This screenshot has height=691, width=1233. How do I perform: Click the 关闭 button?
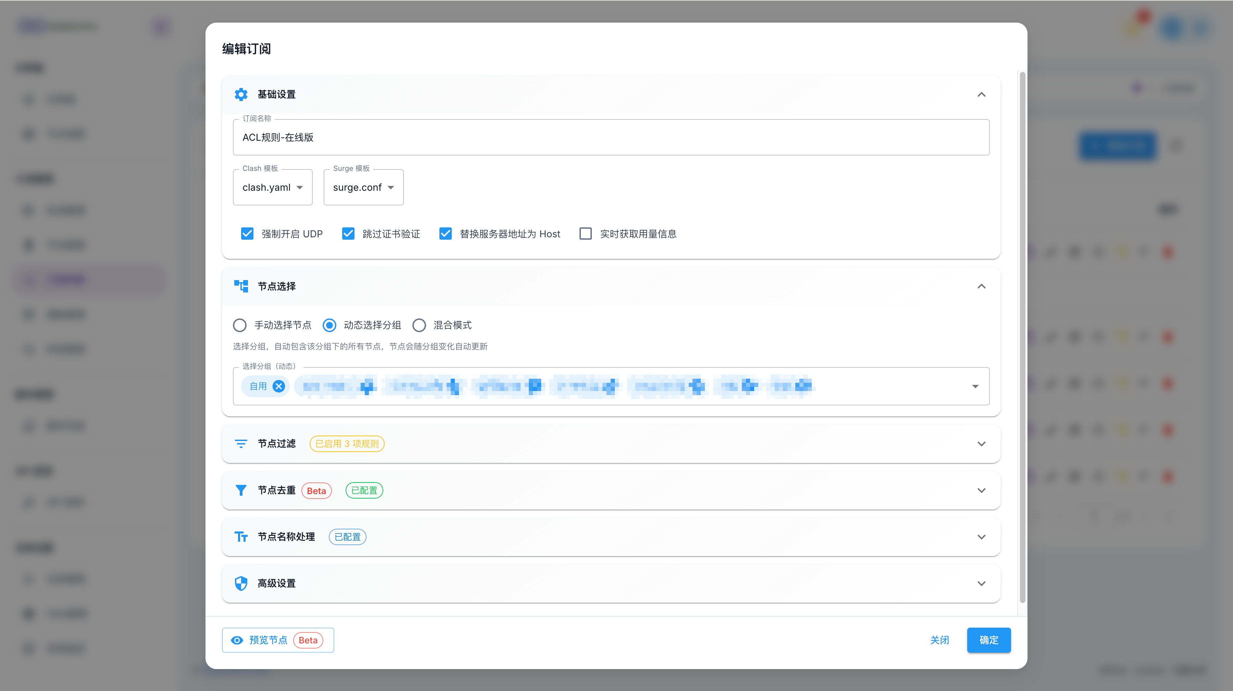coord(939,640)
